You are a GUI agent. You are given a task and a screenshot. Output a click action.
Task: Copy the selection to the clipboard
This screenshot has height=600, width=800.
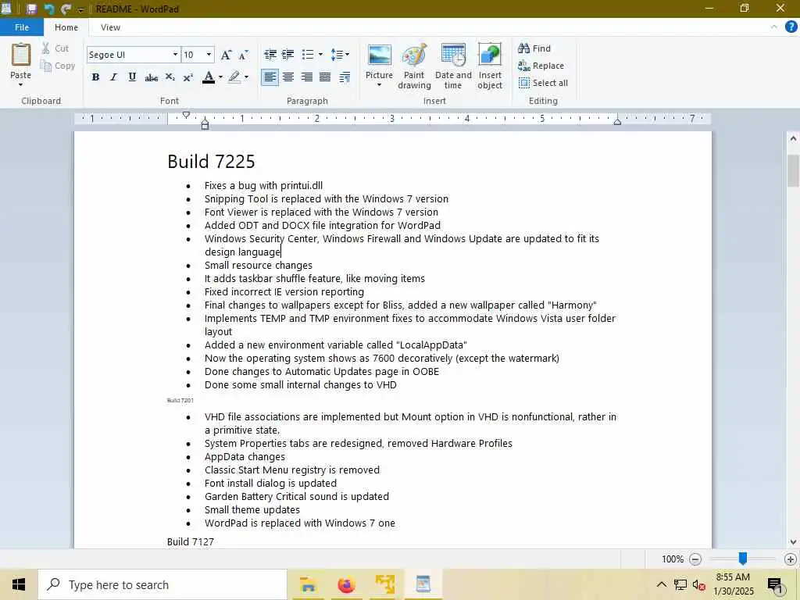point(58,66)
